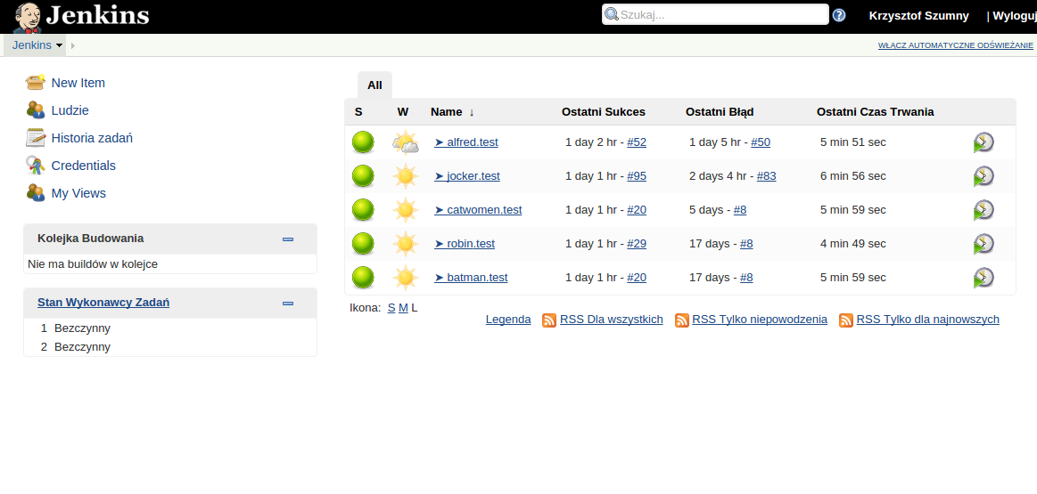Collapse the Stan Wykonawcy Zadań panel

[288, 304]
